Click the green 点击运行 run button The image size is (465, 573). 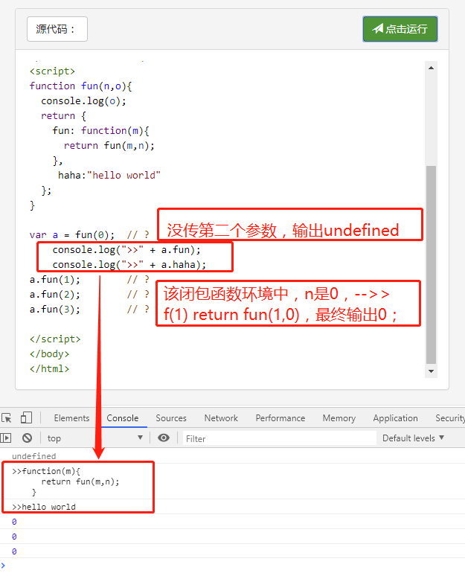coord(400,29)
